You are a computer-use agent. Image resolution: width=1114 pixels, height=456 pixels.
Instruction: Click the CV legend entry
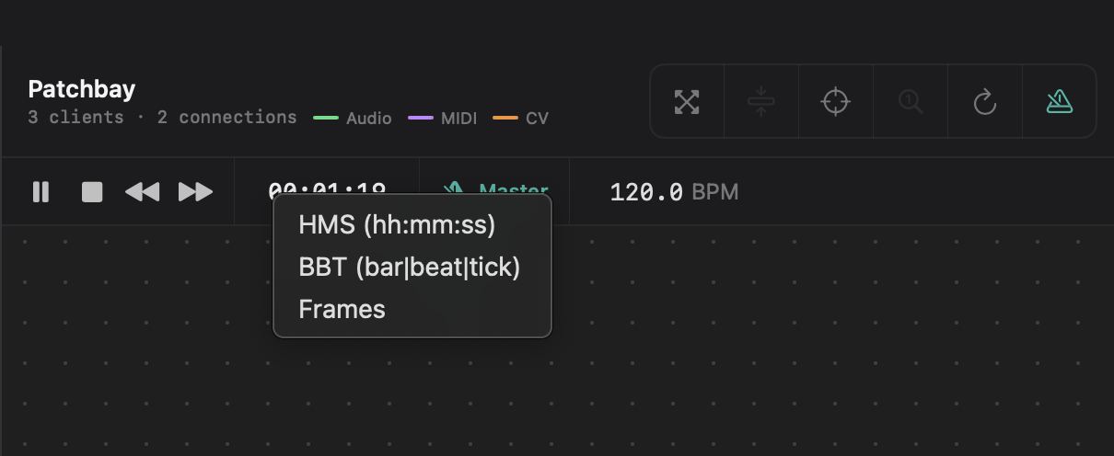pyautogui.click(x=521, y=118)
